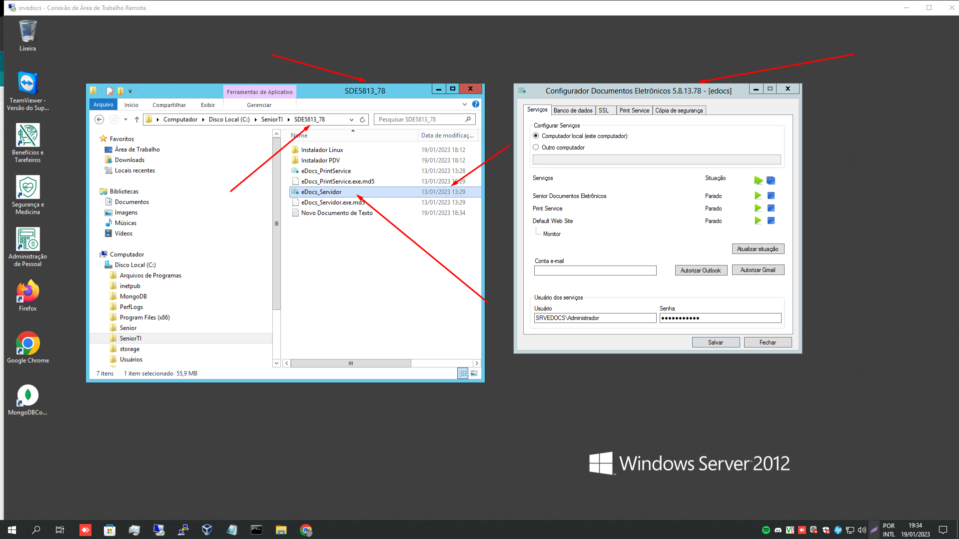Click the Senha password field
959x539 pixels.
coord(720,318)
